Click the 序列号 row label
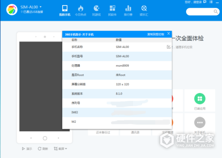This screenshot has height=158, width=222. (76, 103)
